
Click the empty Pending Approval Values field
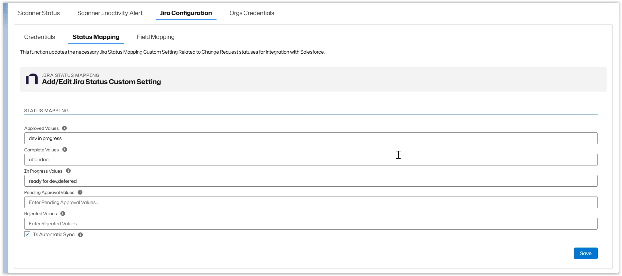pos(311,202)
